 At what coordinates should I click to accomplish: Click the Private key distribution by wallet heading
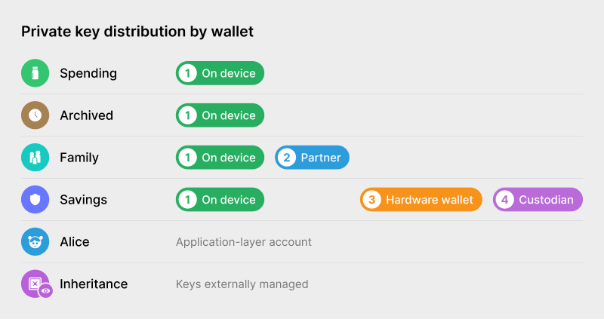coord(137,32)
